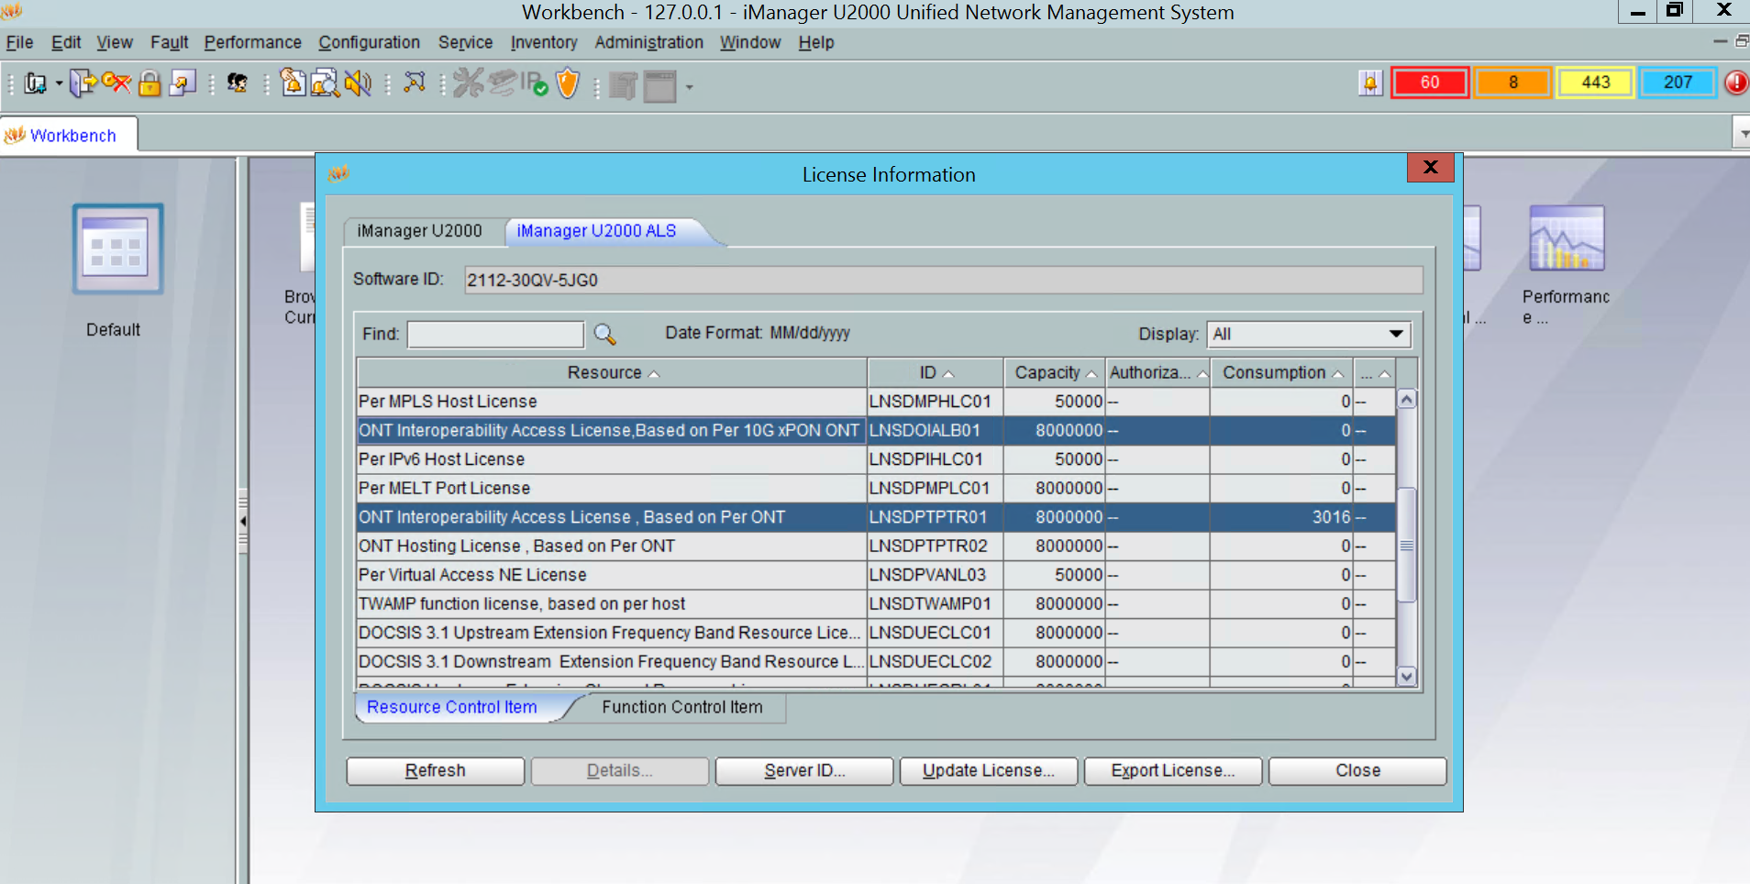Click the Default workbench icon
The width and height of the screenshot is (1750, 884).
pos(117,249)
